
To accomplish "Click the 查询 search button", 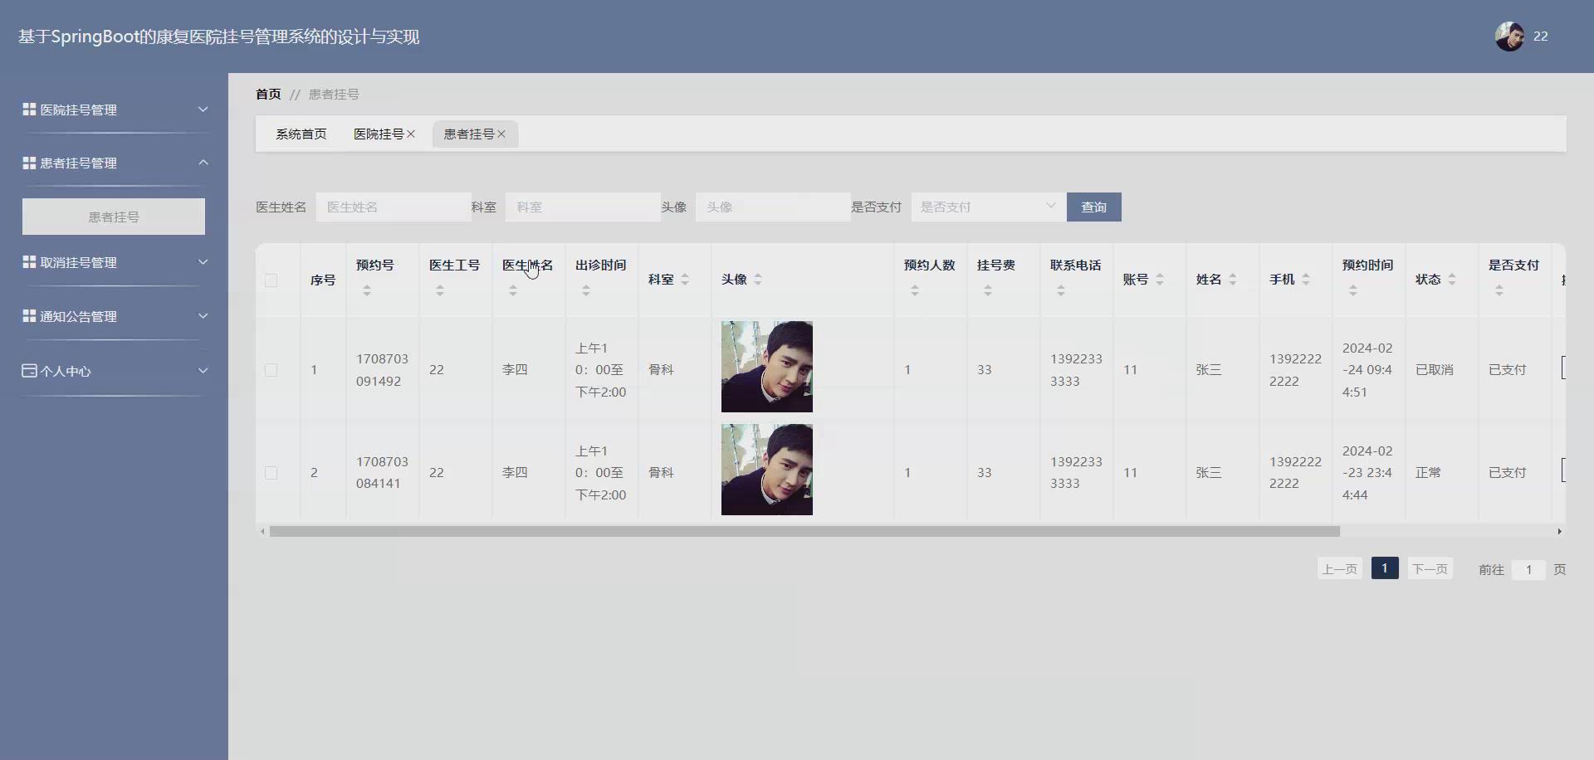I will tap(1094, 207).
